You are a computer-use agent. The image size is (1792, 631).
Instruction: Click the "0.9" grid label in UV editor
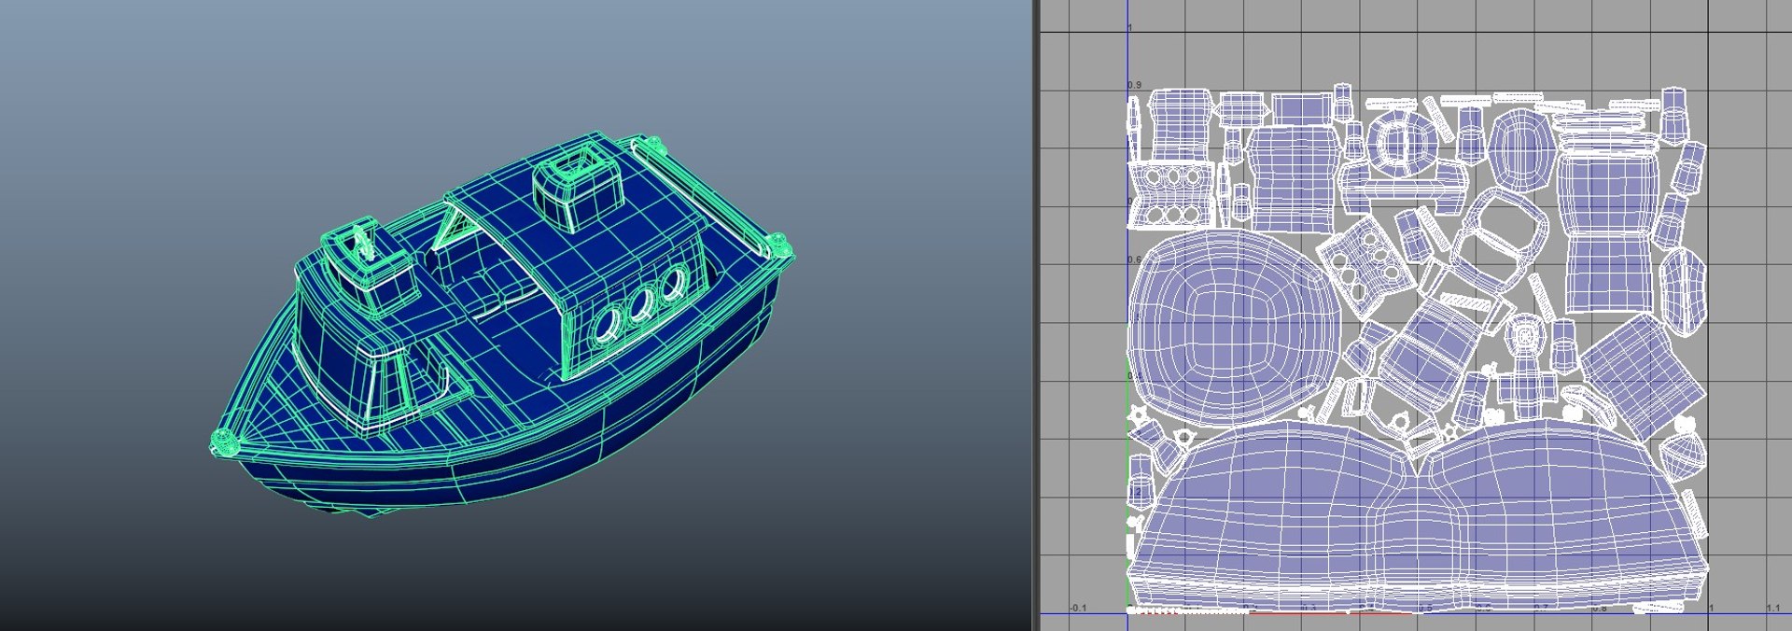point(1135,85)
